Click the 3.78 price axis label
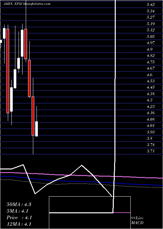This screenshot has height=229, width=163. (151, 145)
